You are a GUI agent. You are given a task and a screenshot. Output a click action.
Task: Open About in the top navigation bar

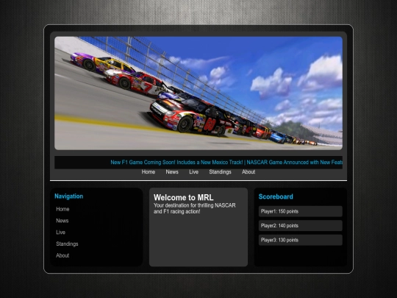pos(248,171)
